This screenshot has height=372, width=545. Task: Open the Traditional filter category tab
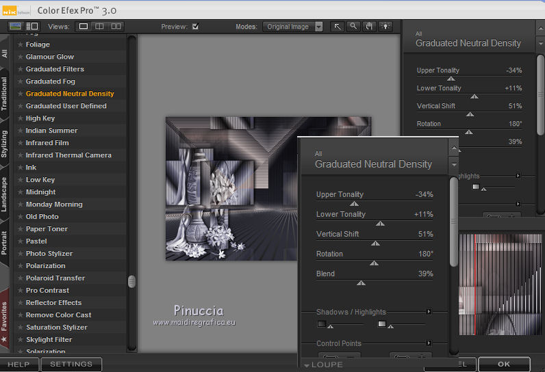pos(5,94)
